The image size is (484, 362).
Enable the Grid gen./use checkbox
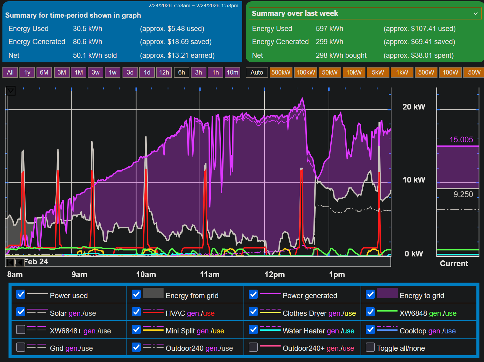pos(21,347)
